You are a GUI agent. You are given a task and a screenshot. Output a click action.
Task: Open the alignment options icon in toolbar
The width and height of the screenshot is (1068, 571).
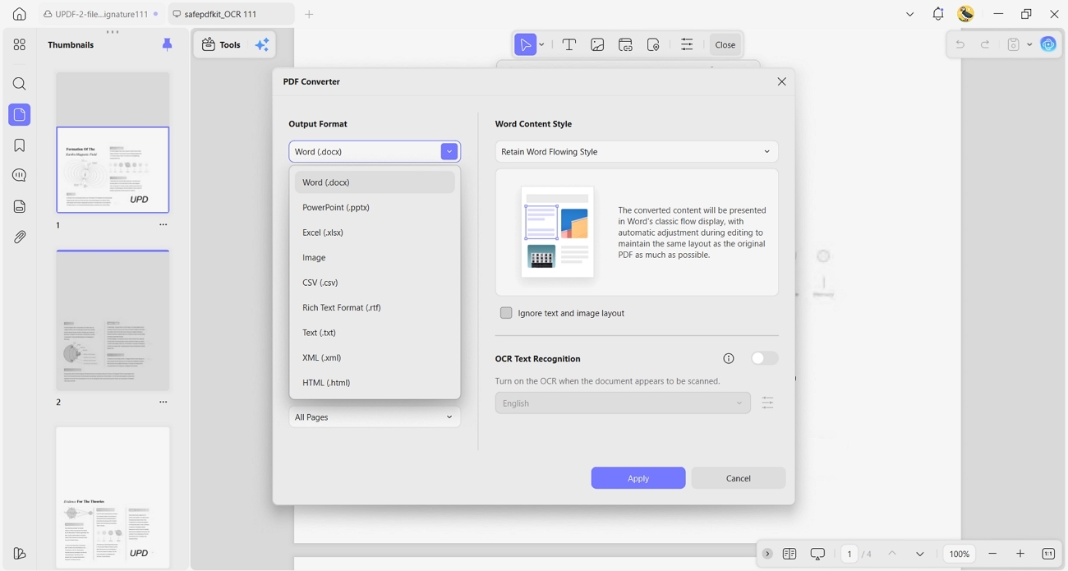point(687,44)
